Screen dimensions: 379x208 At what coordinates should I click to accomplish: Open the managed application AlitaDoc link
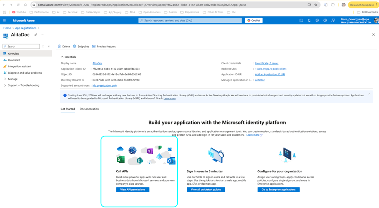(260, 80)
